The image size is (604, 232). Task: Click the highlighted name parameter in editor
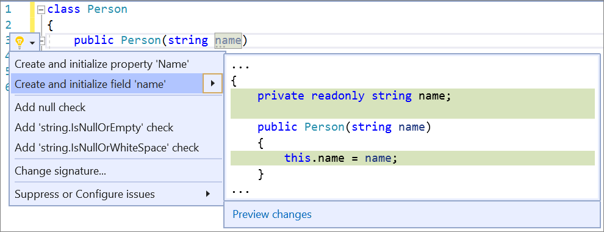point(228,40)
